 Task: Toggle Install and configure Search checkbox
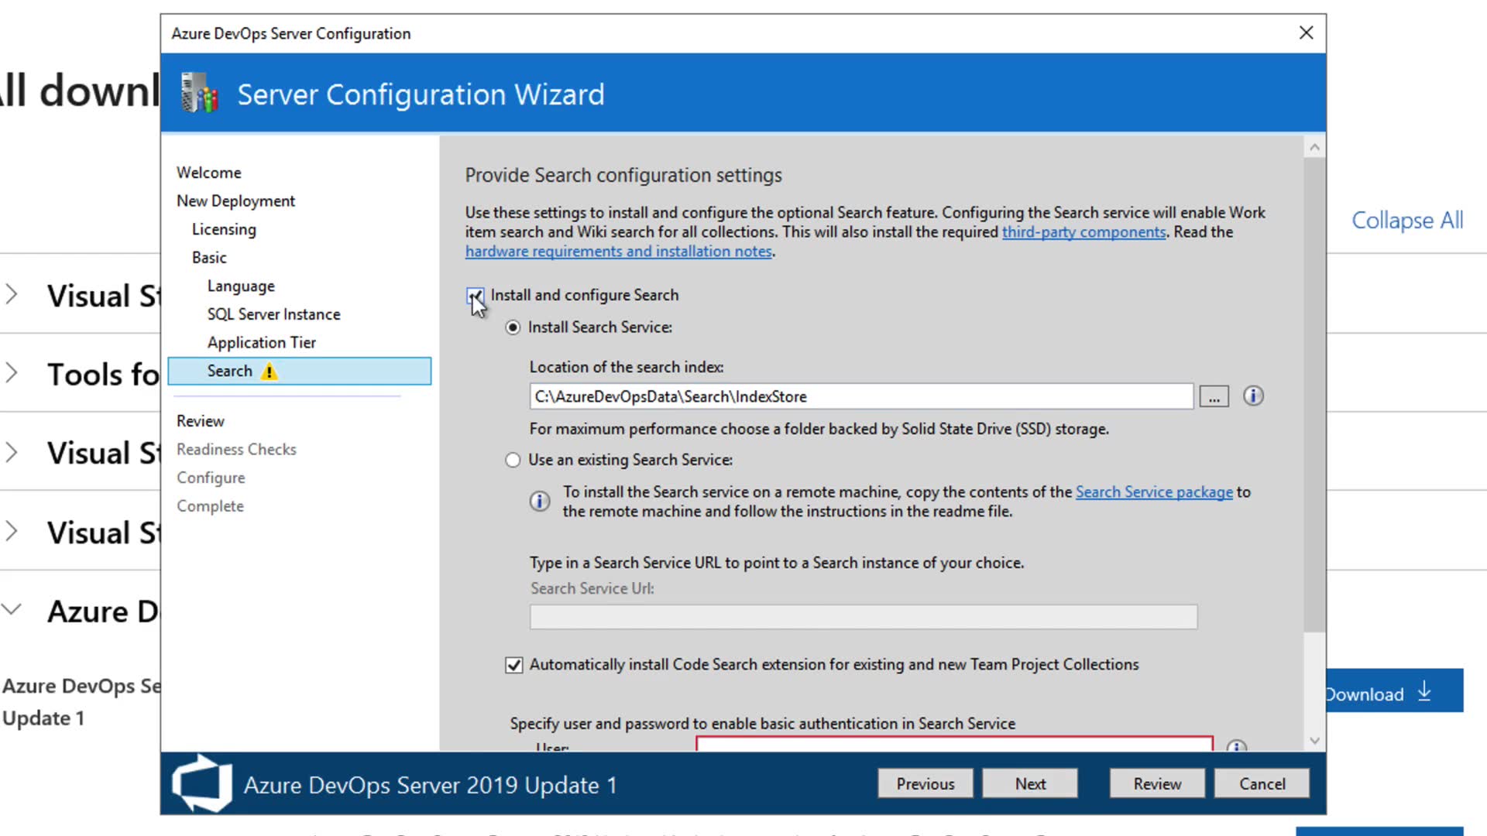pyautogui.click(x=474, y=296)
